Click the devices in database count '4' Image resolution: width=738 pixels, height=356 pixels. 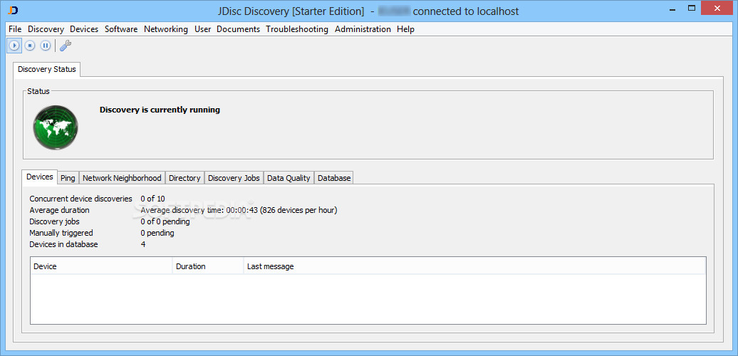click(x=143, y=244)
